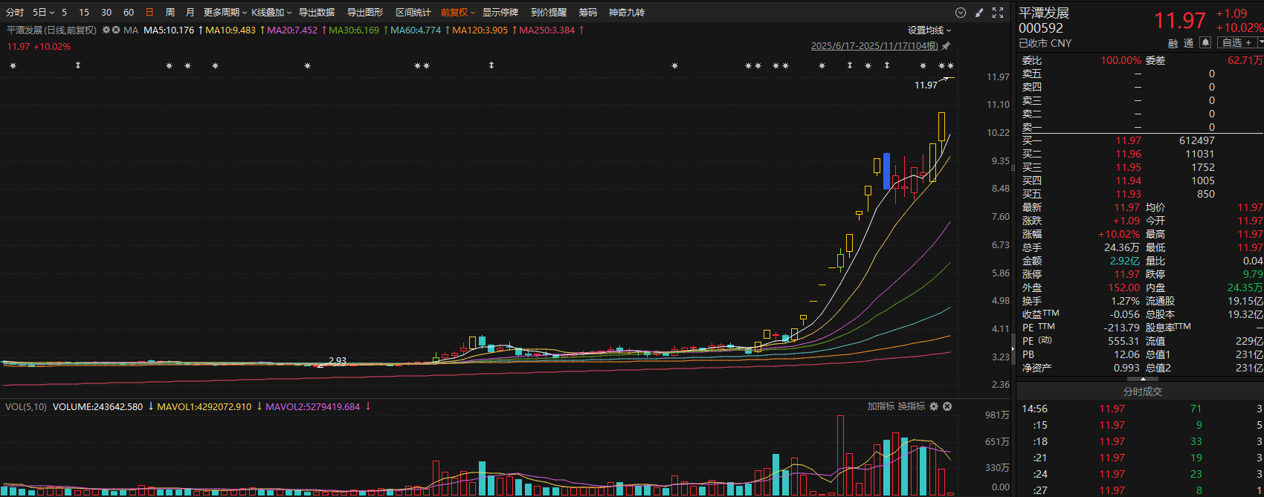The height and width of the screenshot is (497, 1264).
Task: Open the 前复权 adjustment dropdown
Action: coord(457,13)
